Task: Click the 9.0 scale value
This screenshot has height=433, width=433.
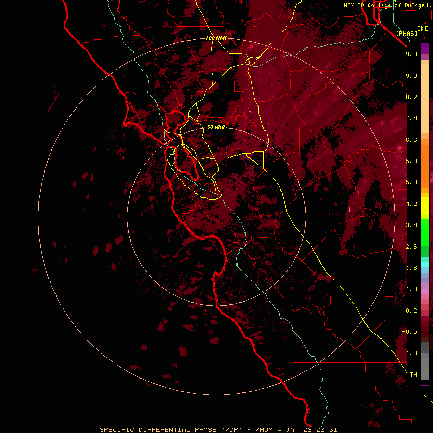Action: (411, 76)
